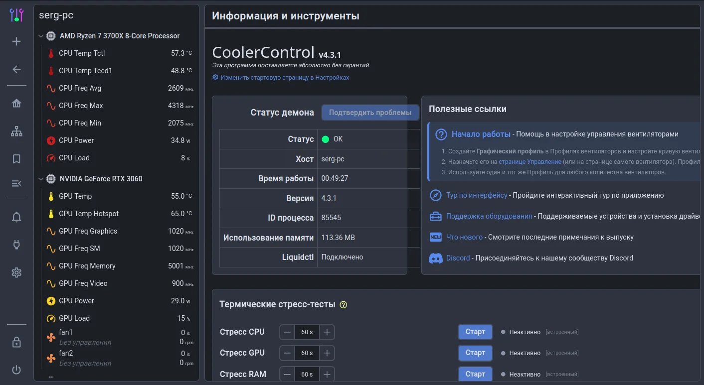
Task: Click the fan icon of fan2
Action: pyautogui.click(x=51, y=358)
